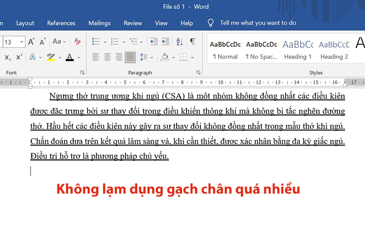
Task: Open the References tab
Action: 61,23
